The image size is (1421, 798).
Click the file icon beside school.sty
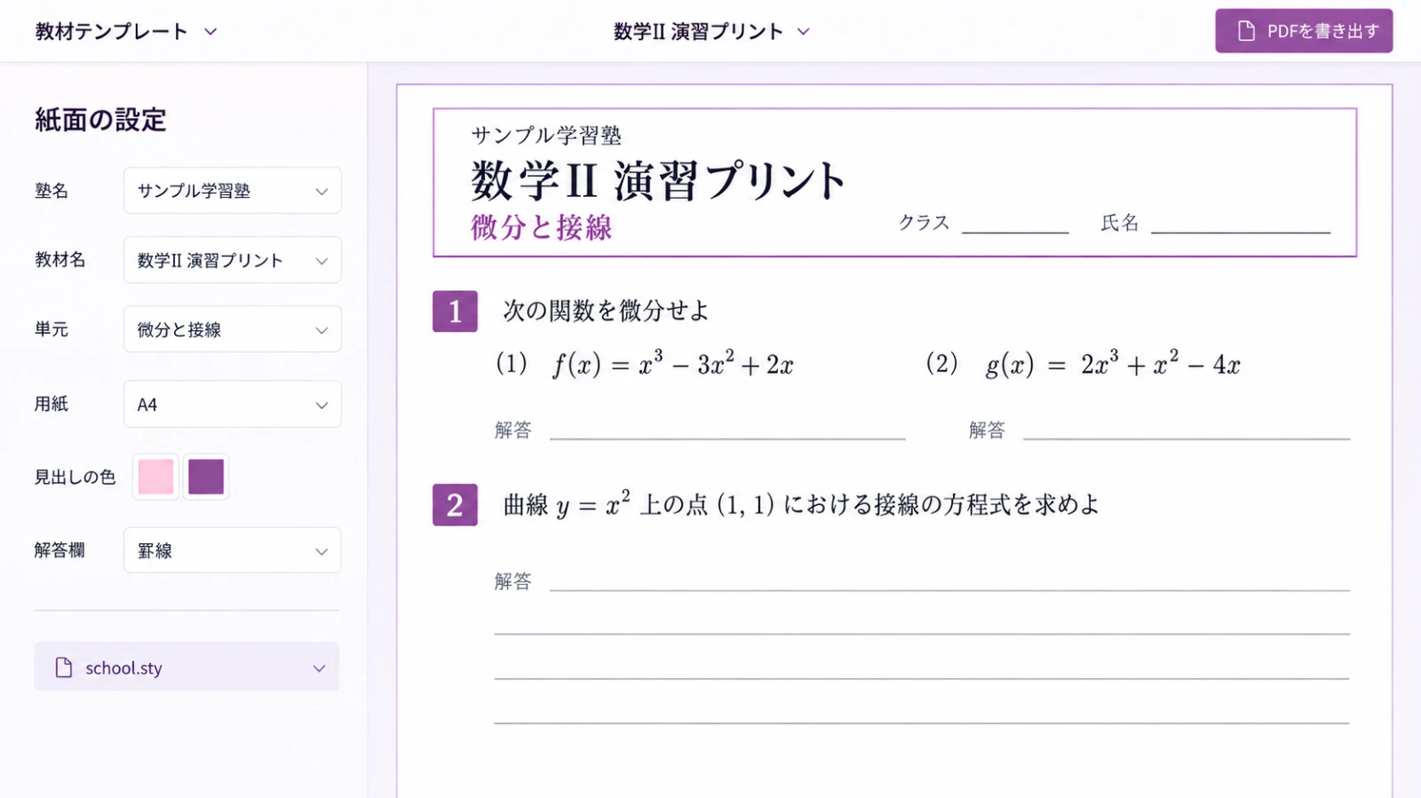point(63,668)
